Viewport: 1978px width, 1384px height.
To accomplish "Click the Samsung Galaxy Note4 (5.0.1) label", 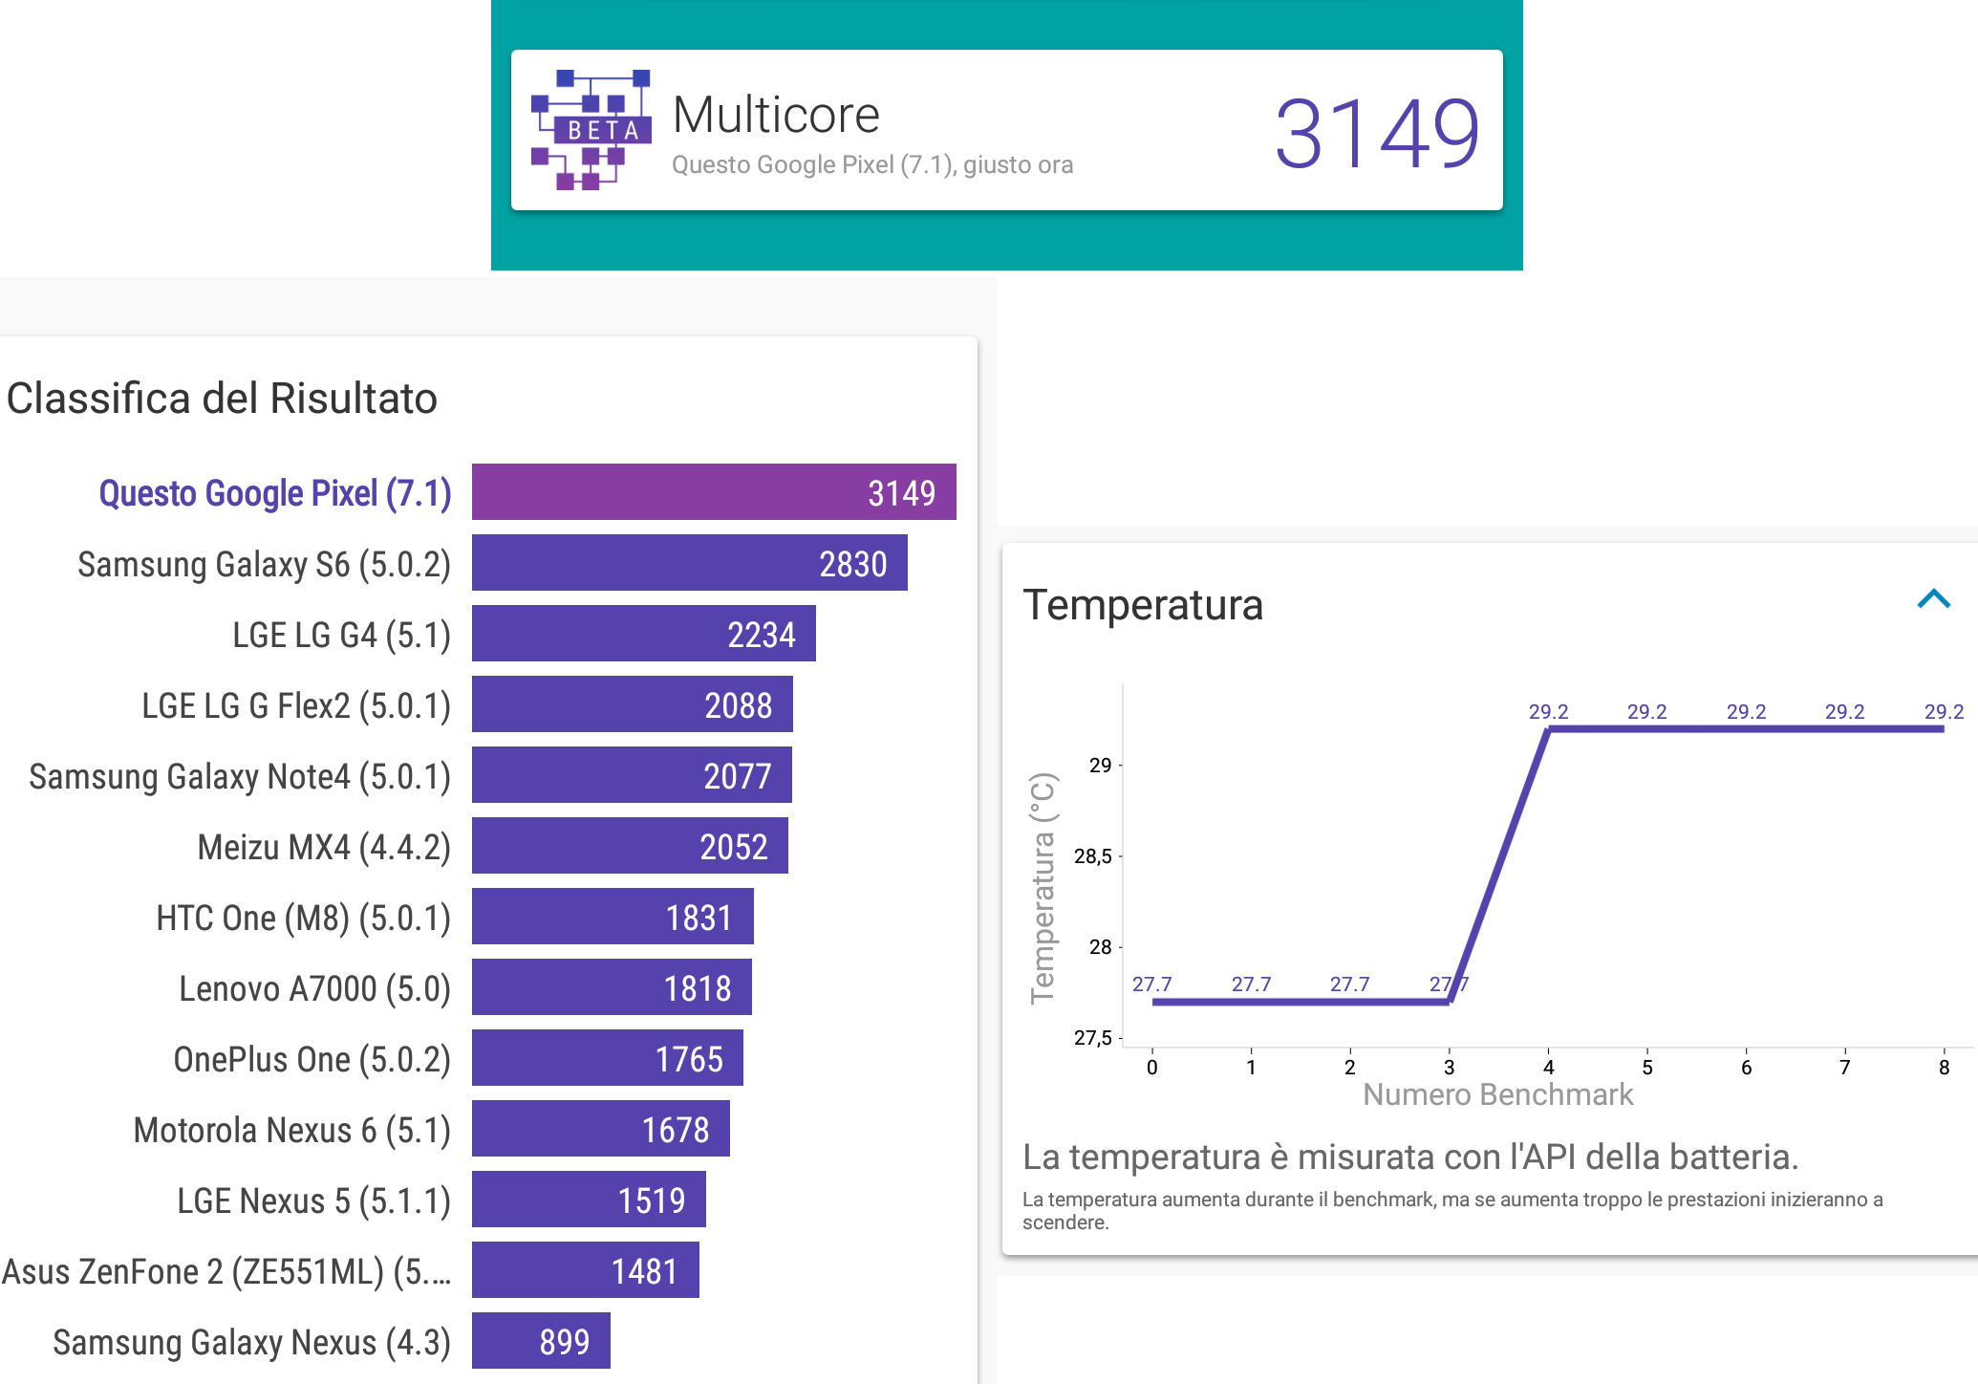I will pyautogui.click(x=240, y=776).
